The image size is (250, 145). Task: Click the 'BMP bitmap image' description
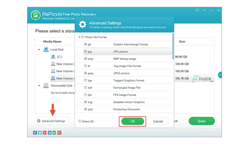tap(125, 59)
